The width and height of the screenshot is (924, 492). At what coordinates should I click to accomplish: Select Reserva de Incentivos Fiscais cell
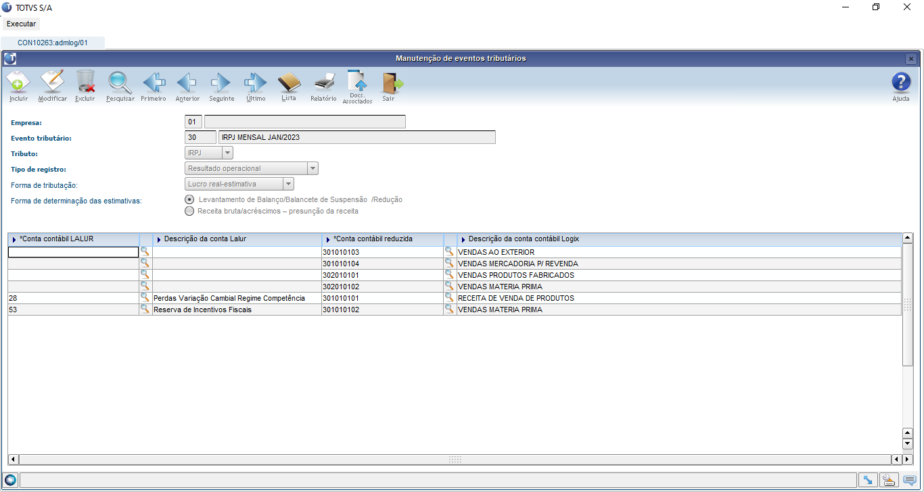(x=237, y=310)
